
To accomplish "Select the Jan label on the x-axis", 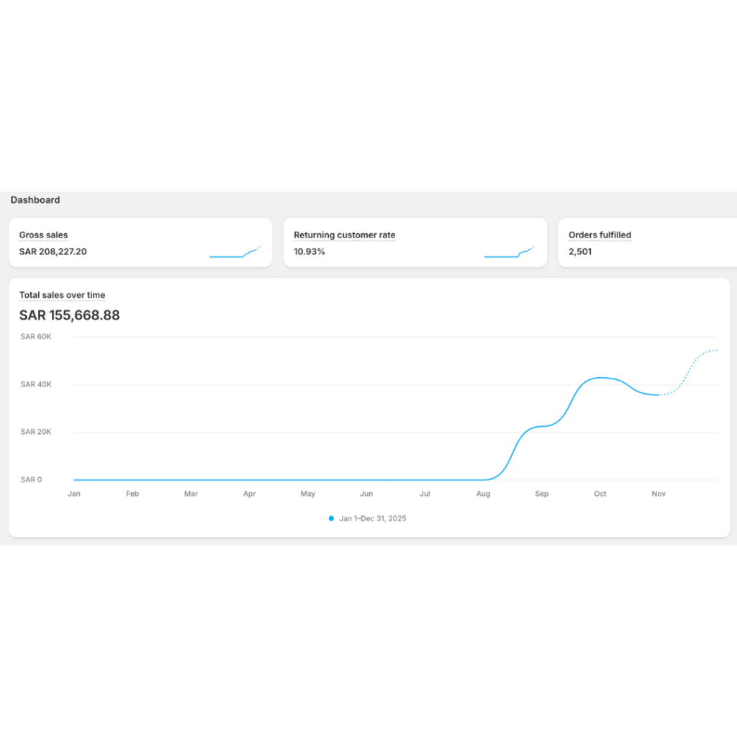I will [x=73, y=494].
